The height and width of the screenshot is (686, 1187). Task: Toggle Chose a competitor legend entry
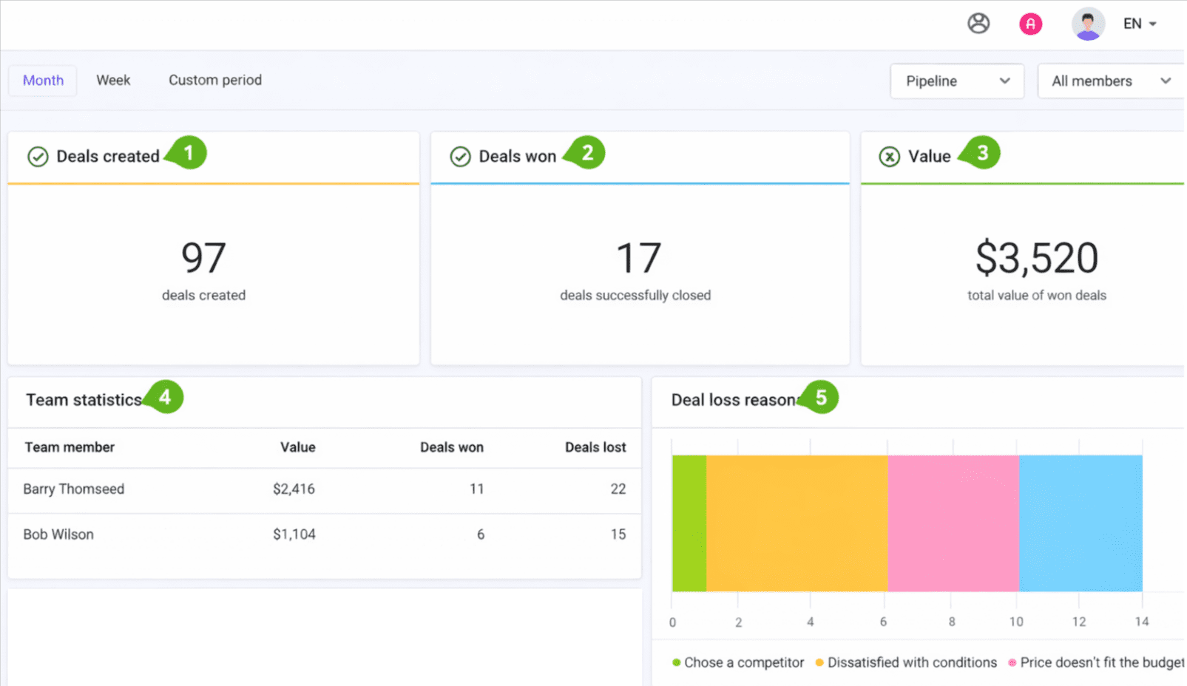click(737, 662)
